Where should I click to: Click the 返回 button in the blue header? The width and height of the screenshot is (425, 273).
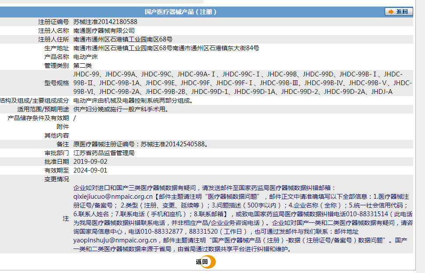399,12
